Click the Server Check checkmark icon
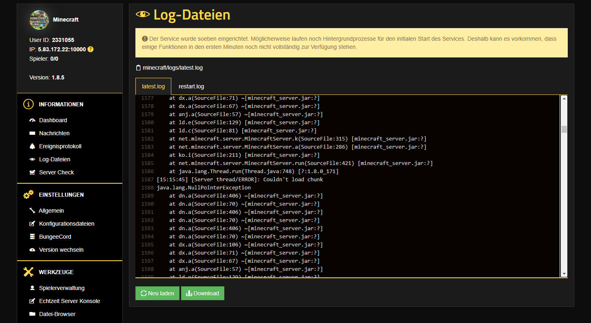Screen dimensions: 591x323 coord(32,173)
